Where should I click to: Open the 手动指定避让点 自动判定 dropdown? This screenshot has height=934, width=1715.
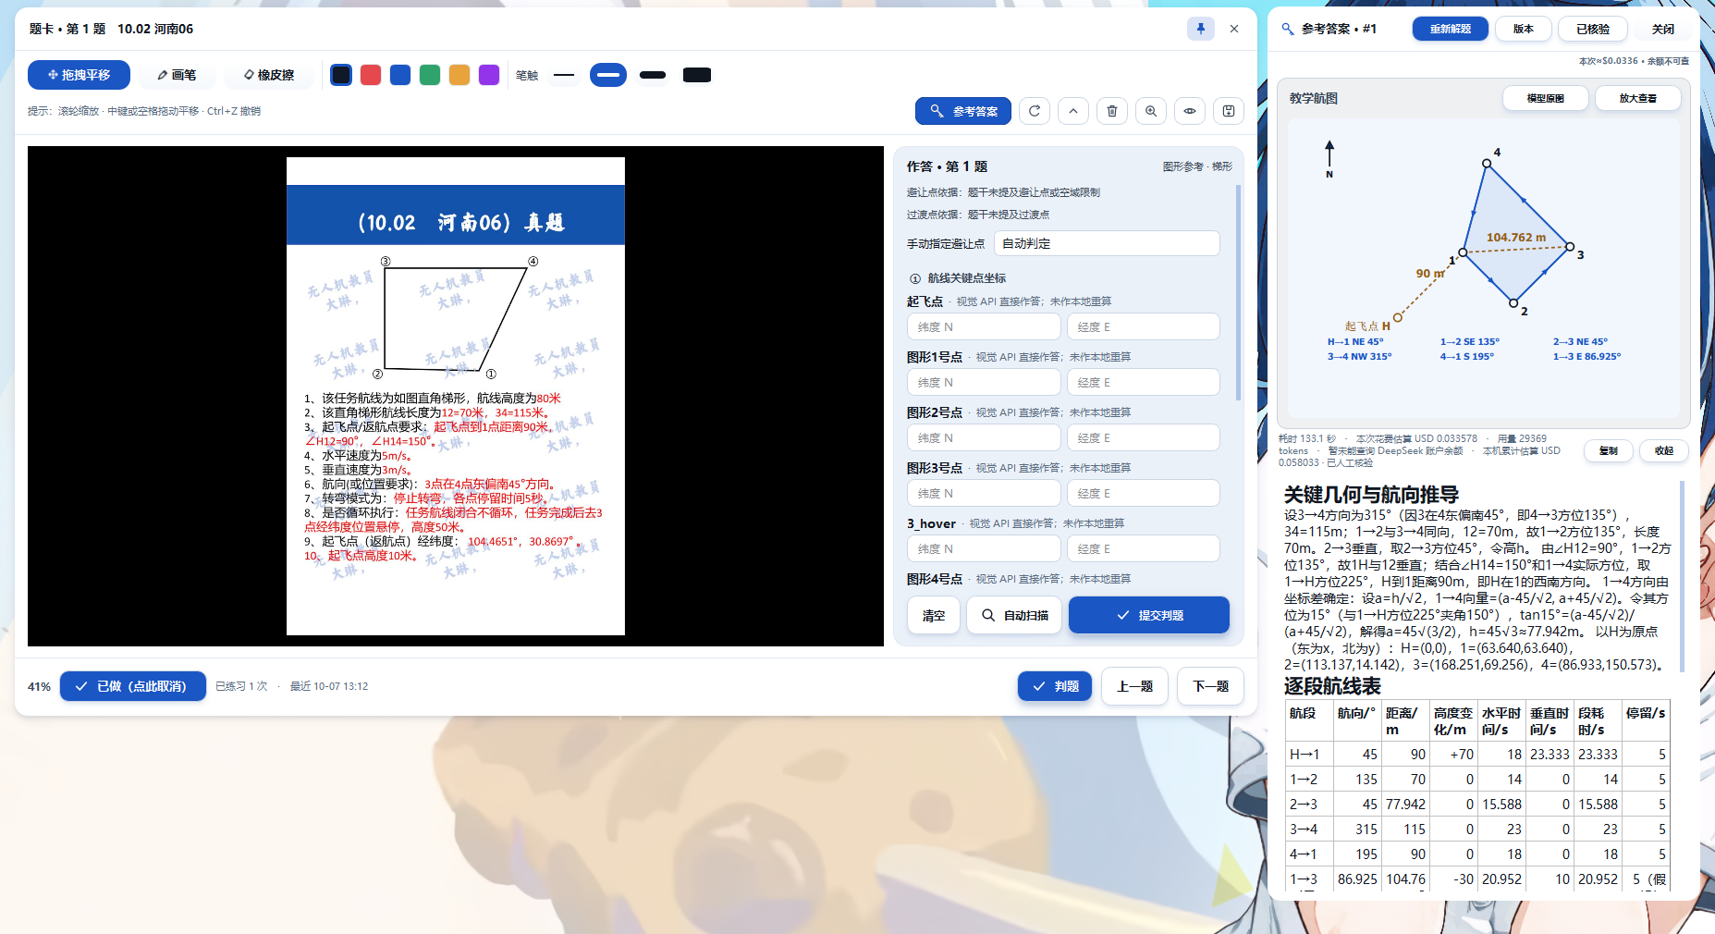click(x=1107, y=243)
